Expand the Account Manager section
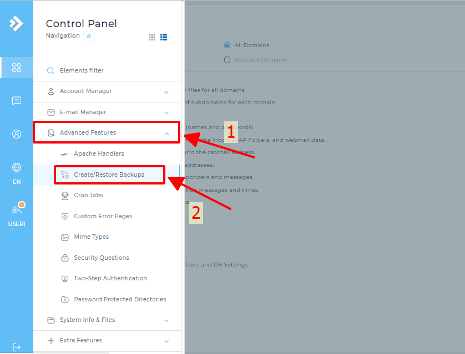The image size is (465, 354). tap(107, 91)
